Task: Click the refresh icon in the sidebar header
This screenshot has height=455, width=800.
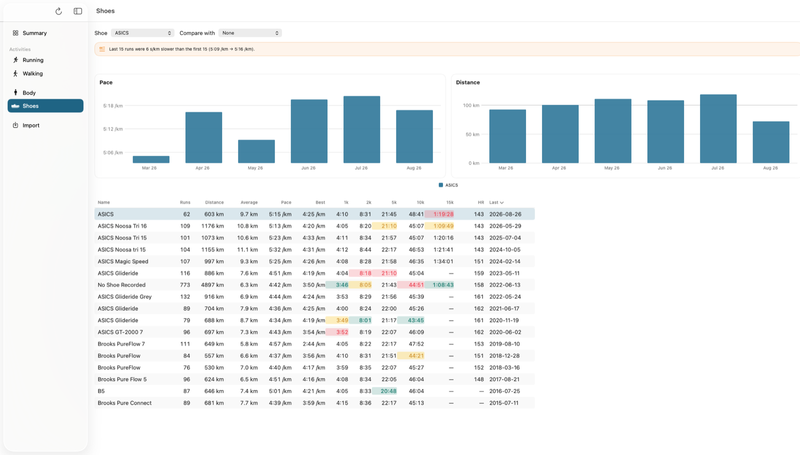Action: point(58,11)
